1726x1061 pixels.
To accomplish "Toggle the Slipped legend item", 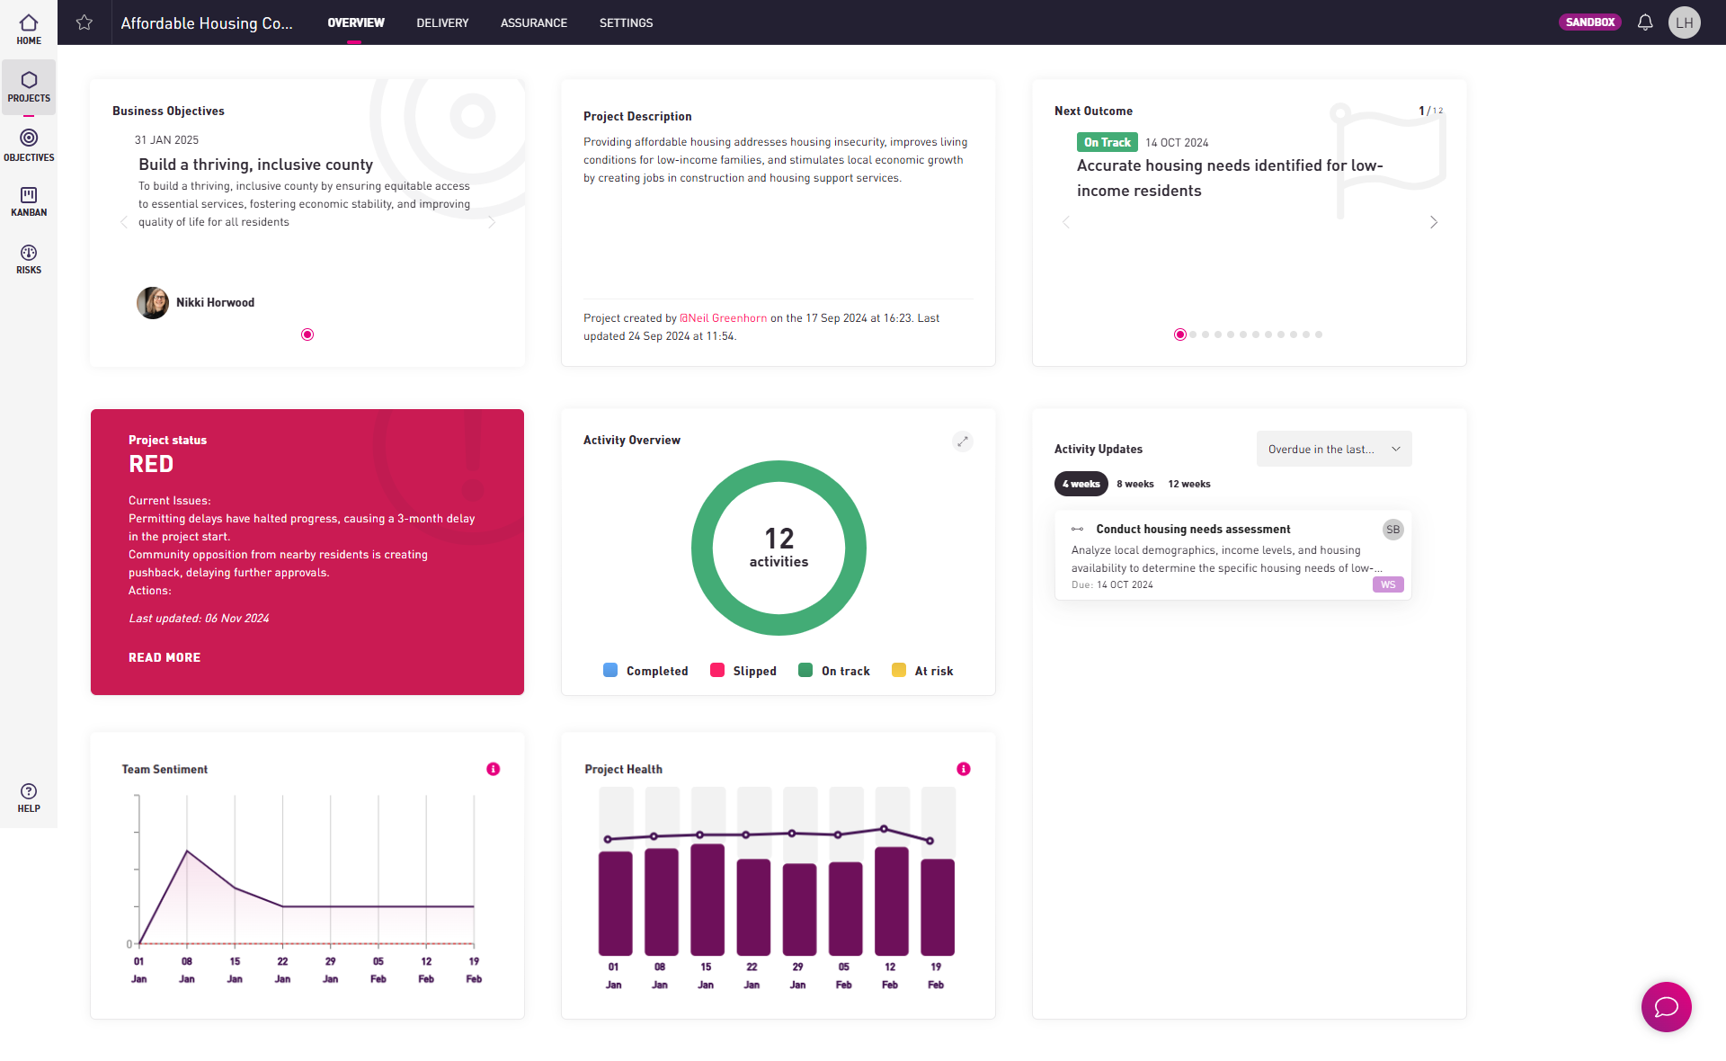I will 743,671.
